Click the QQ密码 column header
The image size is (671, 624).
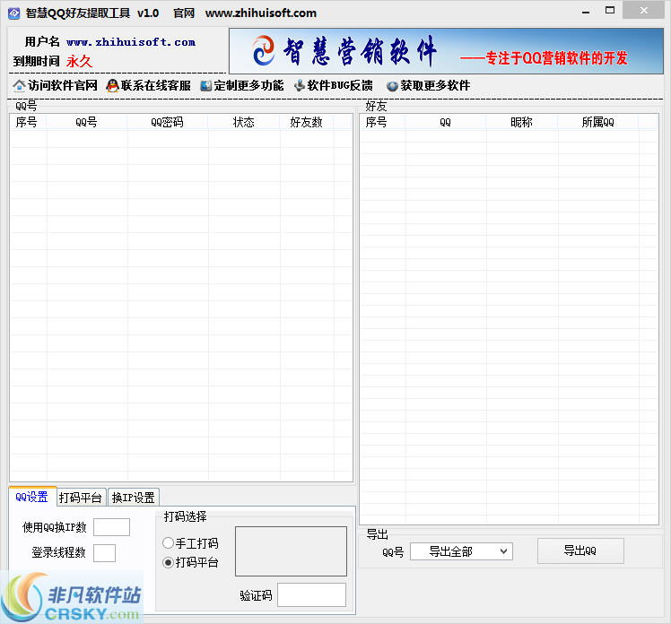(x=168, y=122)
